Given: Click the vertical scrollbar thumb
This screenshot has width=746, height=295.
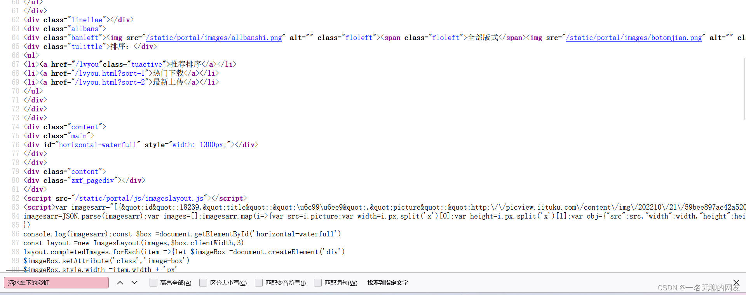Looking at the screenshot, I should coord(744,88).
